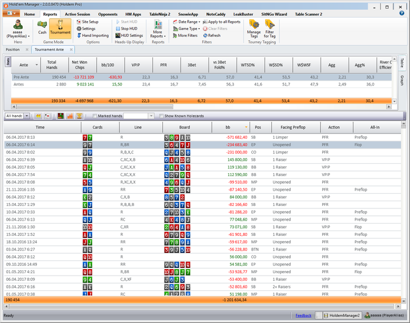Click the colored grid matrix icon
410x323 pixels.
point(61,116)
